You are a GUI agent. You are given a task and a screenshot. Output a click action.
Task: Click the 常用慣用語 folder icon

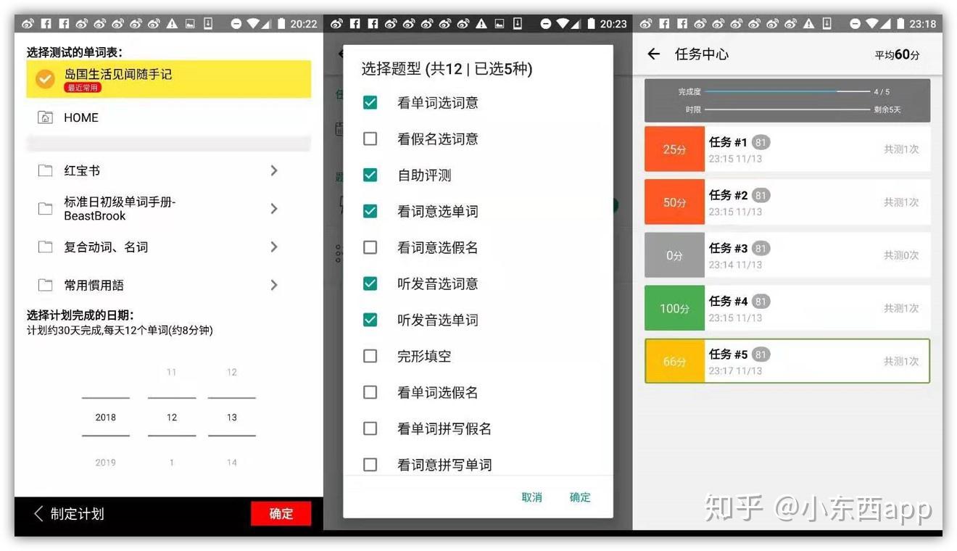click(x=45, y=285)
